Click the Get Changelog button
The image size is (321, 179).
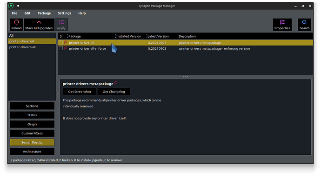tap(114, 92)
